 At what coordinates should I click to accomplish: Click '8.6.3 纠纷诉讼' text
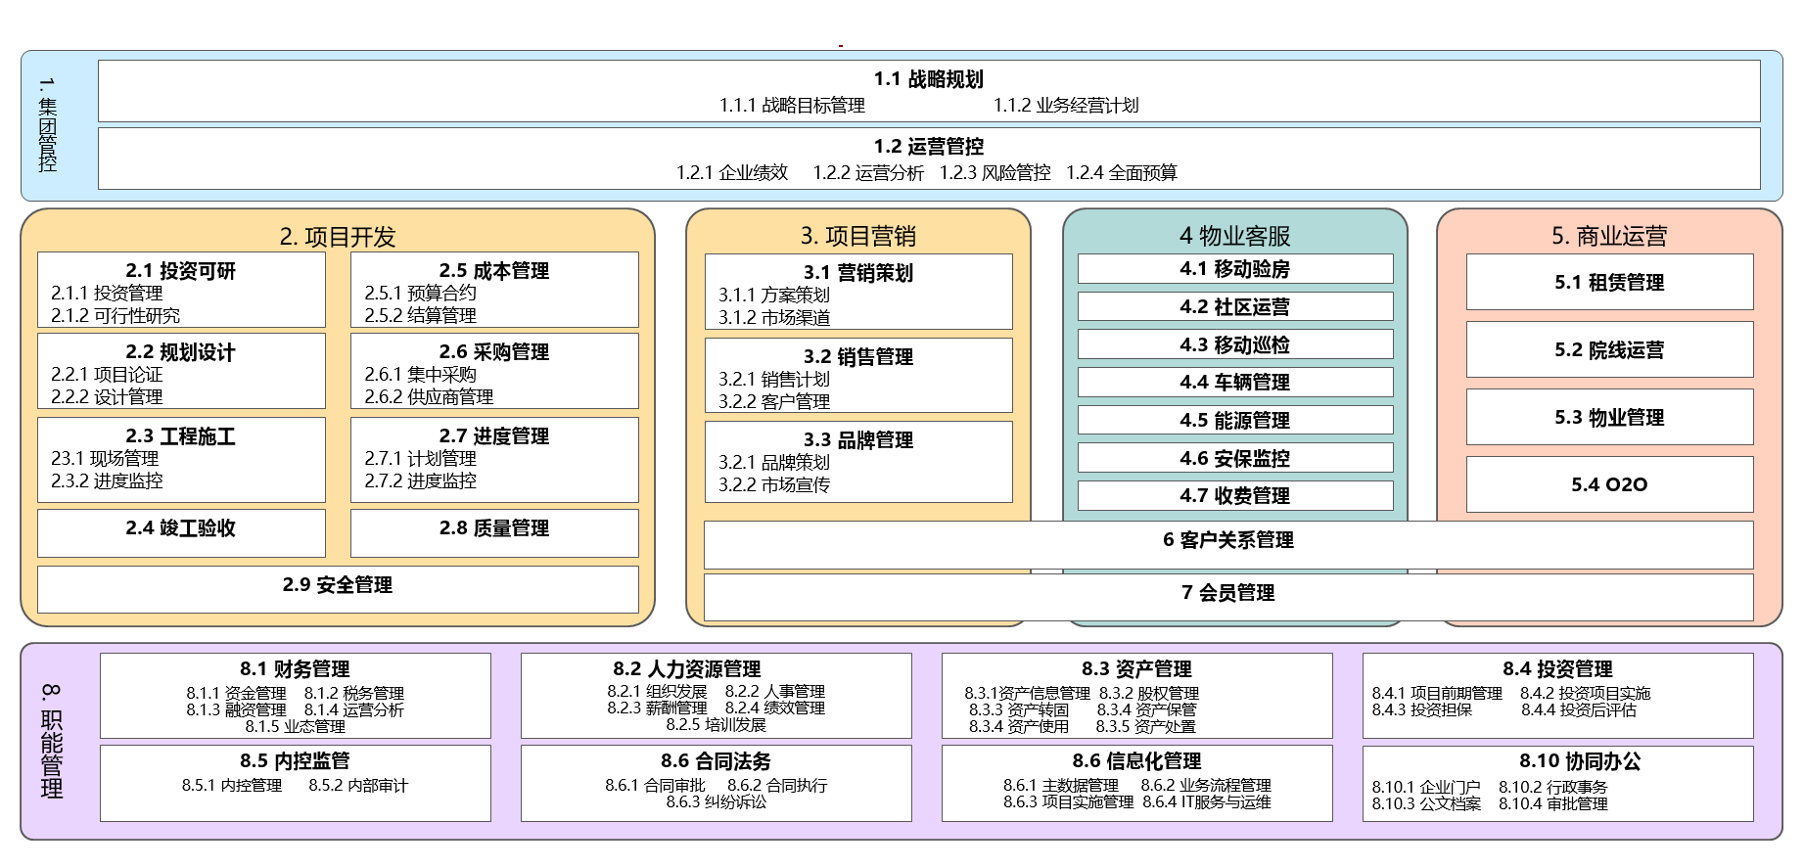click(x=716, y=802)
